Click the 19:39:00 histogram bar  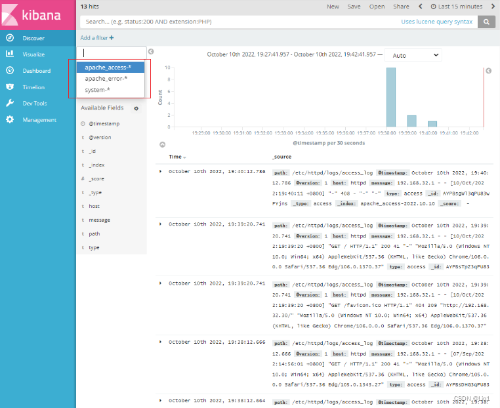(x=411, y=121)
